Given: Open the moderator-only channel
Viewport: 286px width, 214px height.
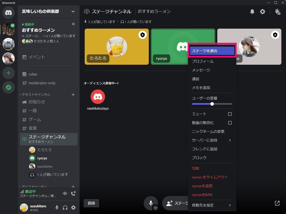Looking at the screenshot, I should (48, 83).
